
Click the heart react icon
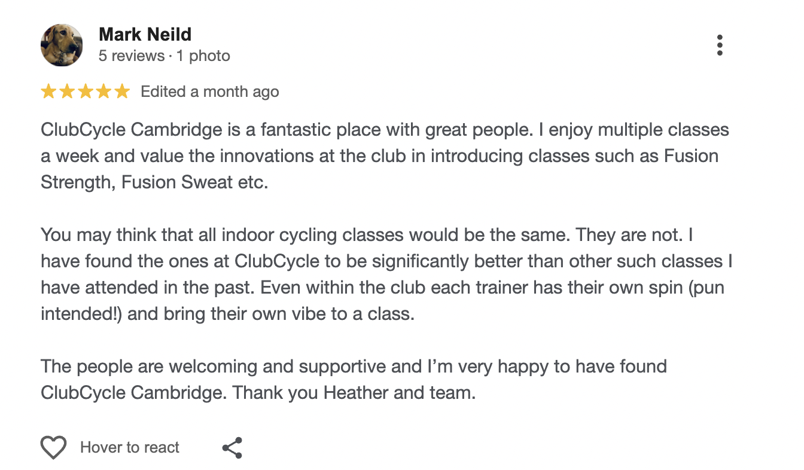coord(53,447)
